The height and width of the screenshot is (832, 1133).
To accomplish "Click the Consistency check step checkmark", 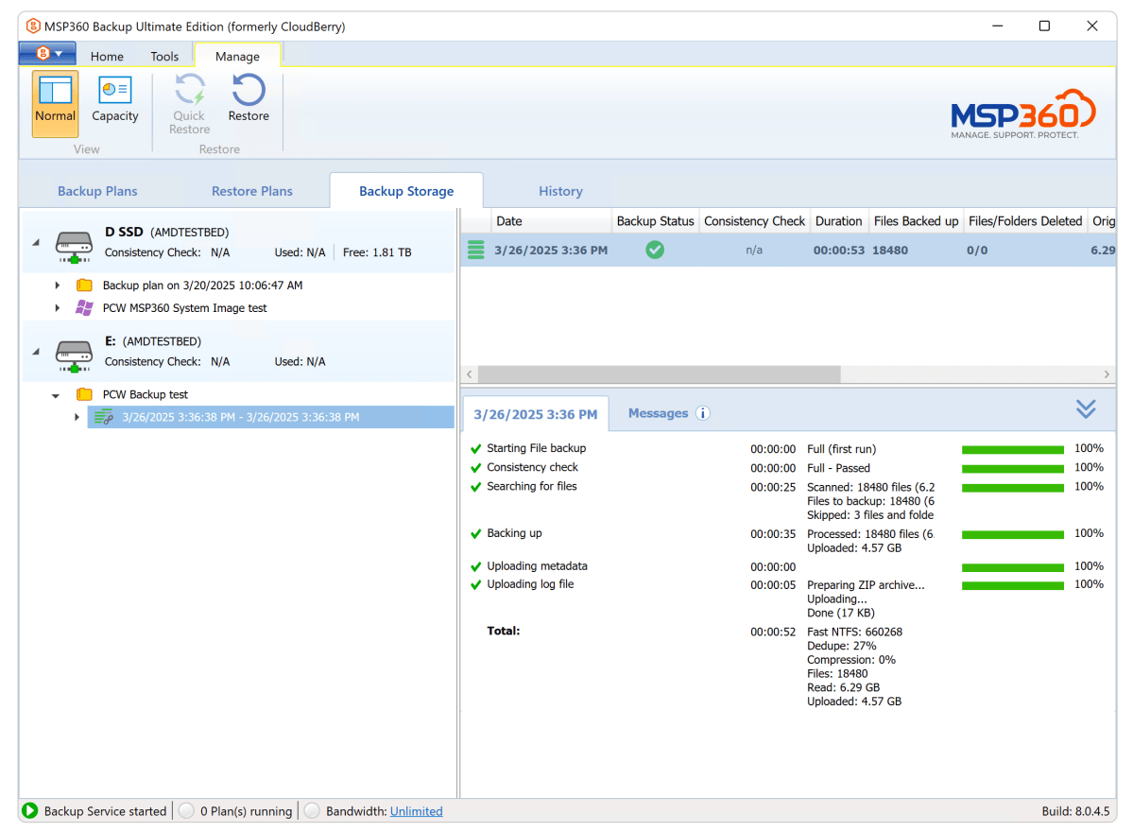I will [x=475, y=468].
